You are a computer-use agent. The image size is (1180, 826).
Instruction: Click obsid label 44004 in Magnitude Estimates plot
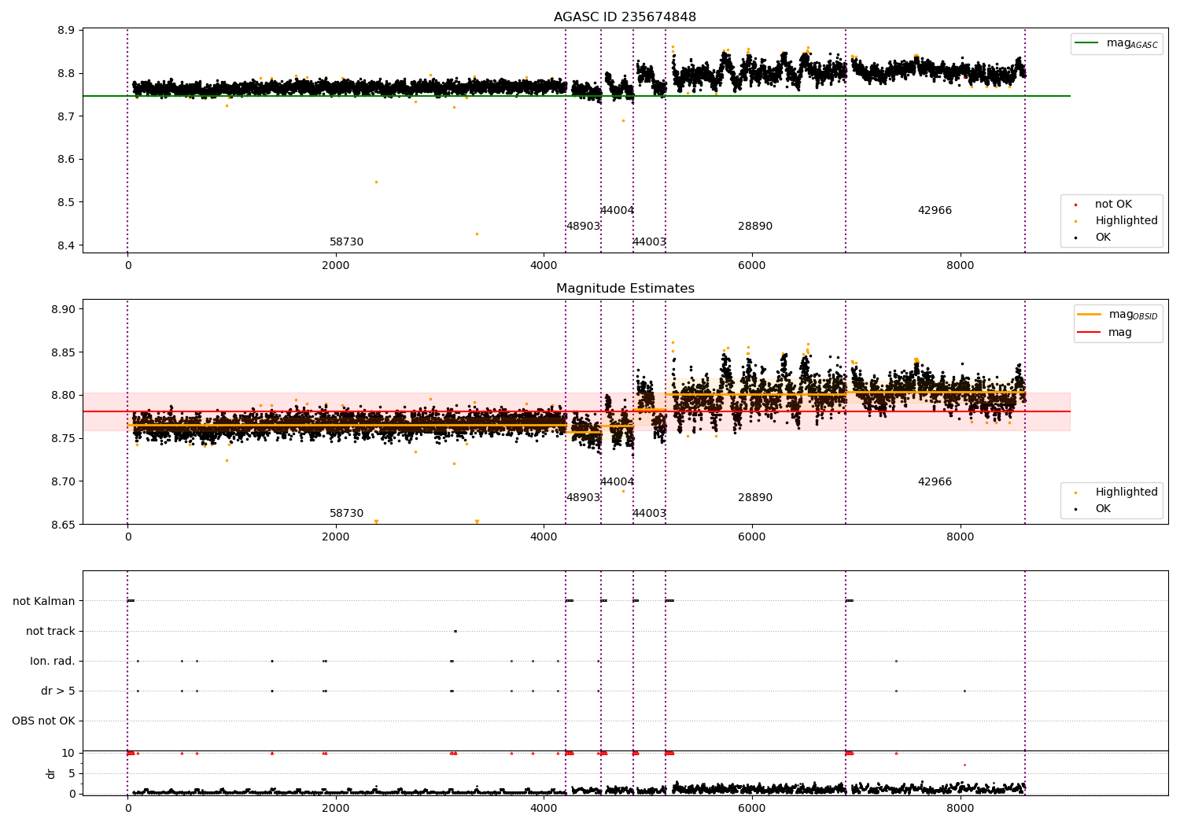pyautogui.click(x=617, y=482)
